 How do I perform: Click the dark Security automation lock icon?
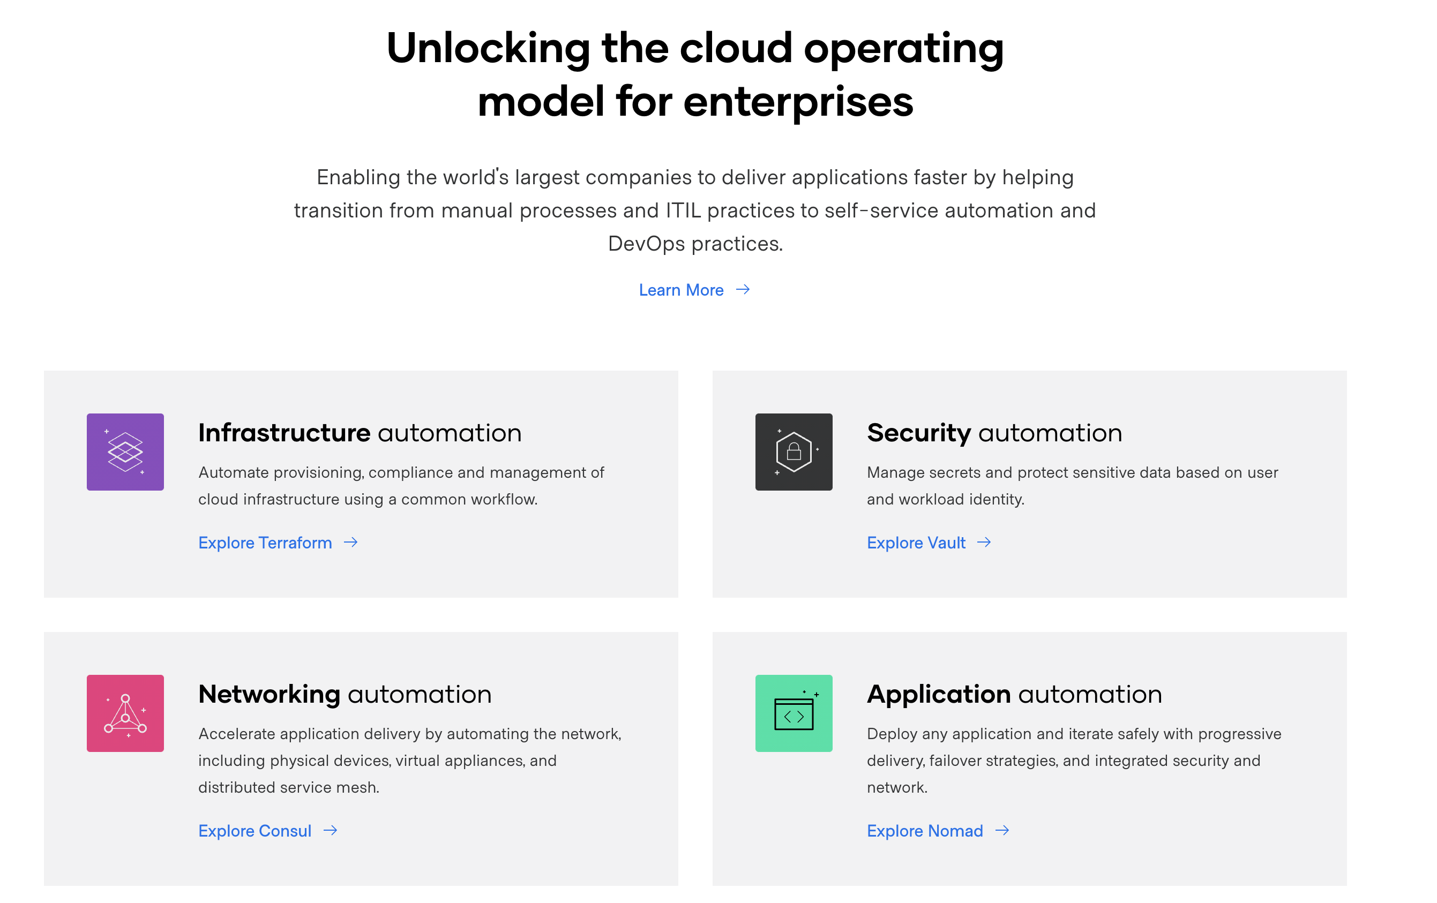(793, 451)
